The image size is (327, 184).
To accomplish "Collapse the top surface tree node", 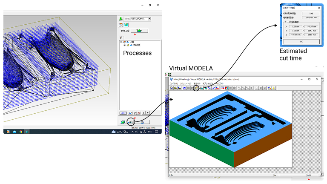I will pos(120,42).
